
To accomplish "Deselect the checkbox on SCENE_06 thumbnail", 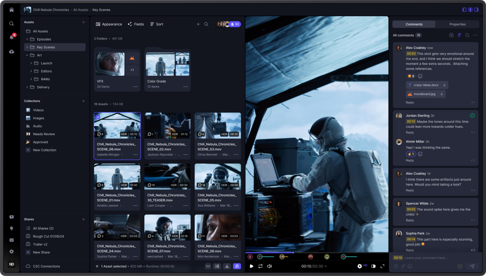I will (x=98, y=117).
